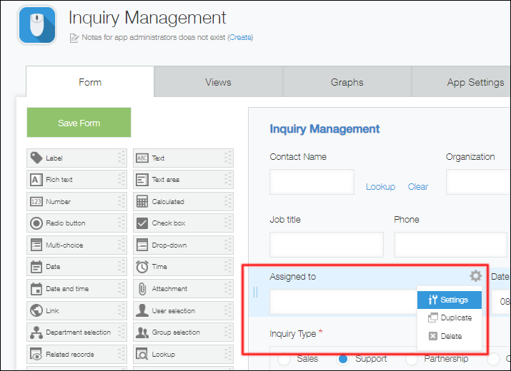511x371 pixels.
Task: Select the Rich text field icon
Action: click(36, 180)
